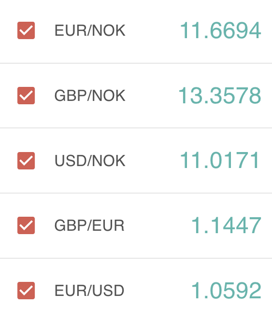This screenshot has height=321, width=272.
Task: Select the 1.0592 rate figure
Action: (227, 290)
